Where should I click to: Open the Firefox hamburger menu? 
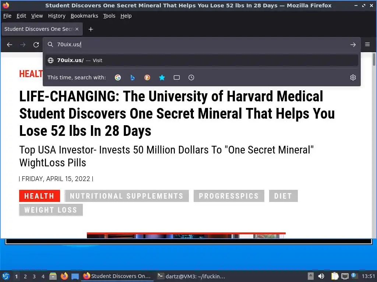click(x=367, y=44)
